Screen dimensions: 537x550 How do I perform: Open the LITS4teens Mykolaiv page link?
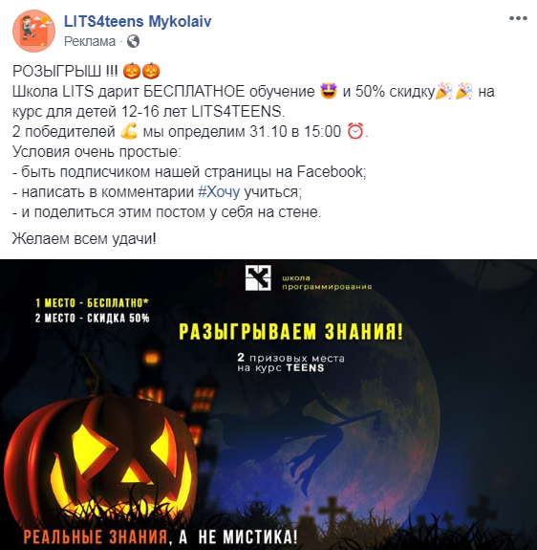(x=138, y=21)
